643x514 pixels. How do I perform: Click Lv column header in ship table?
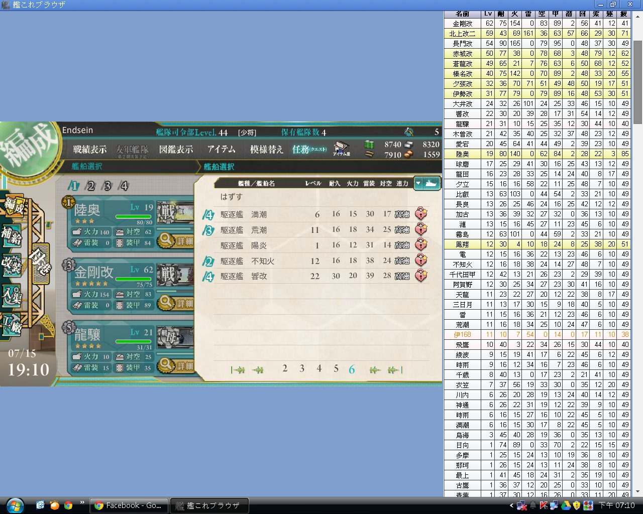click(x=488, y=14)
